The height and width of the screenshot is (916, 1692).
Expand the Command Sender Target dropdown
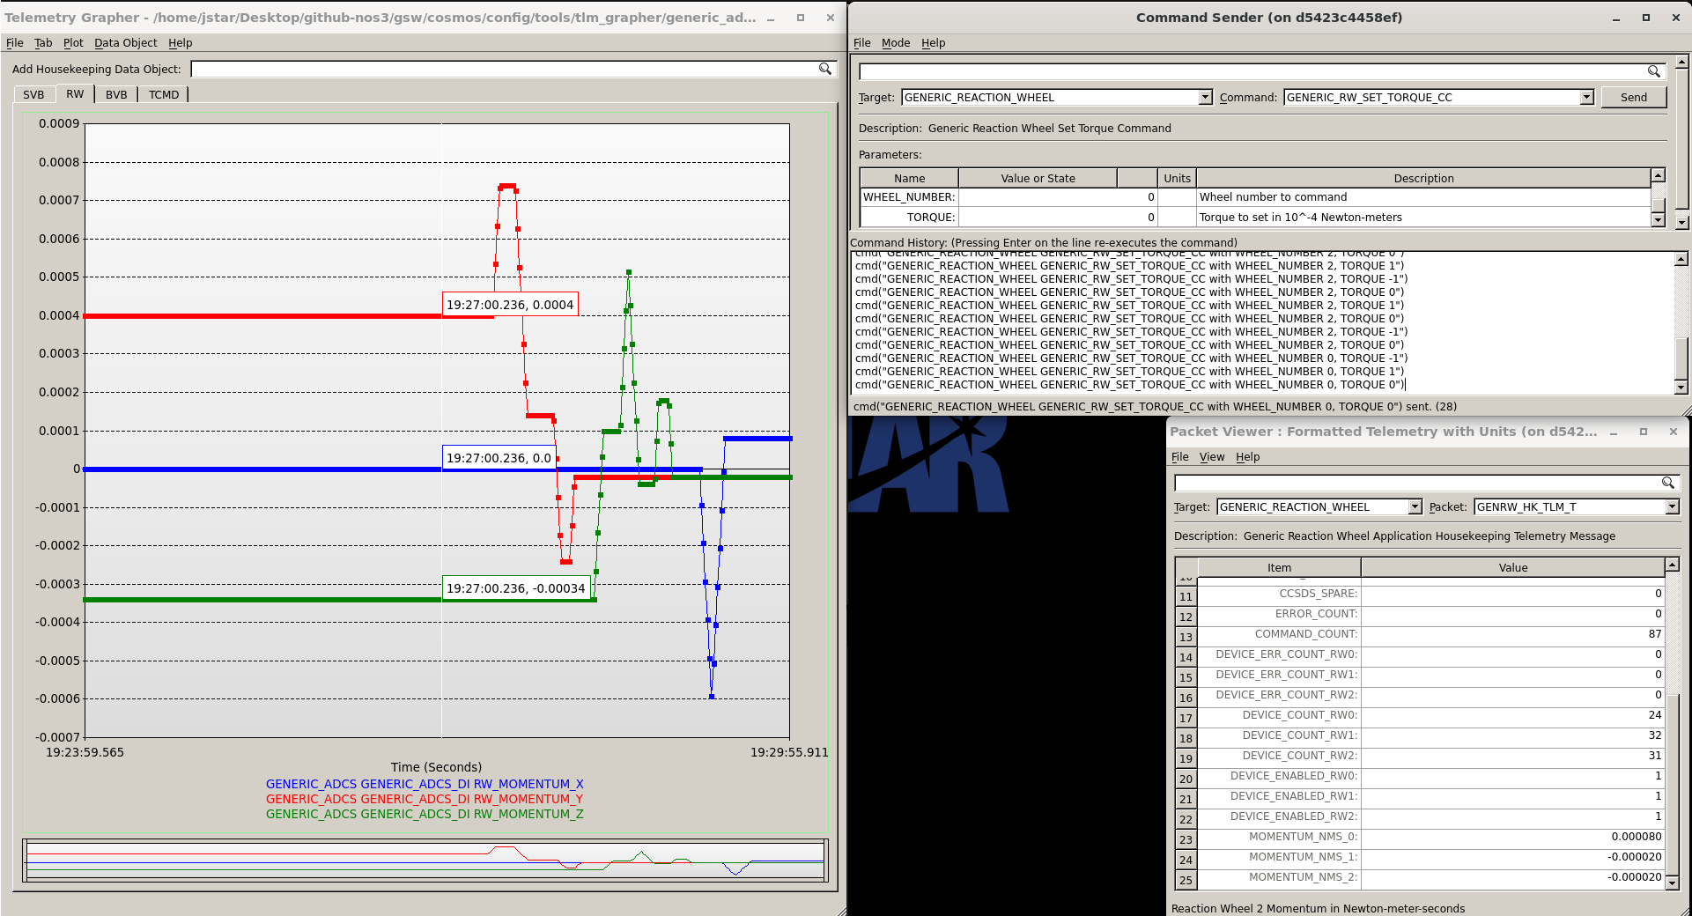[1205, 98]
